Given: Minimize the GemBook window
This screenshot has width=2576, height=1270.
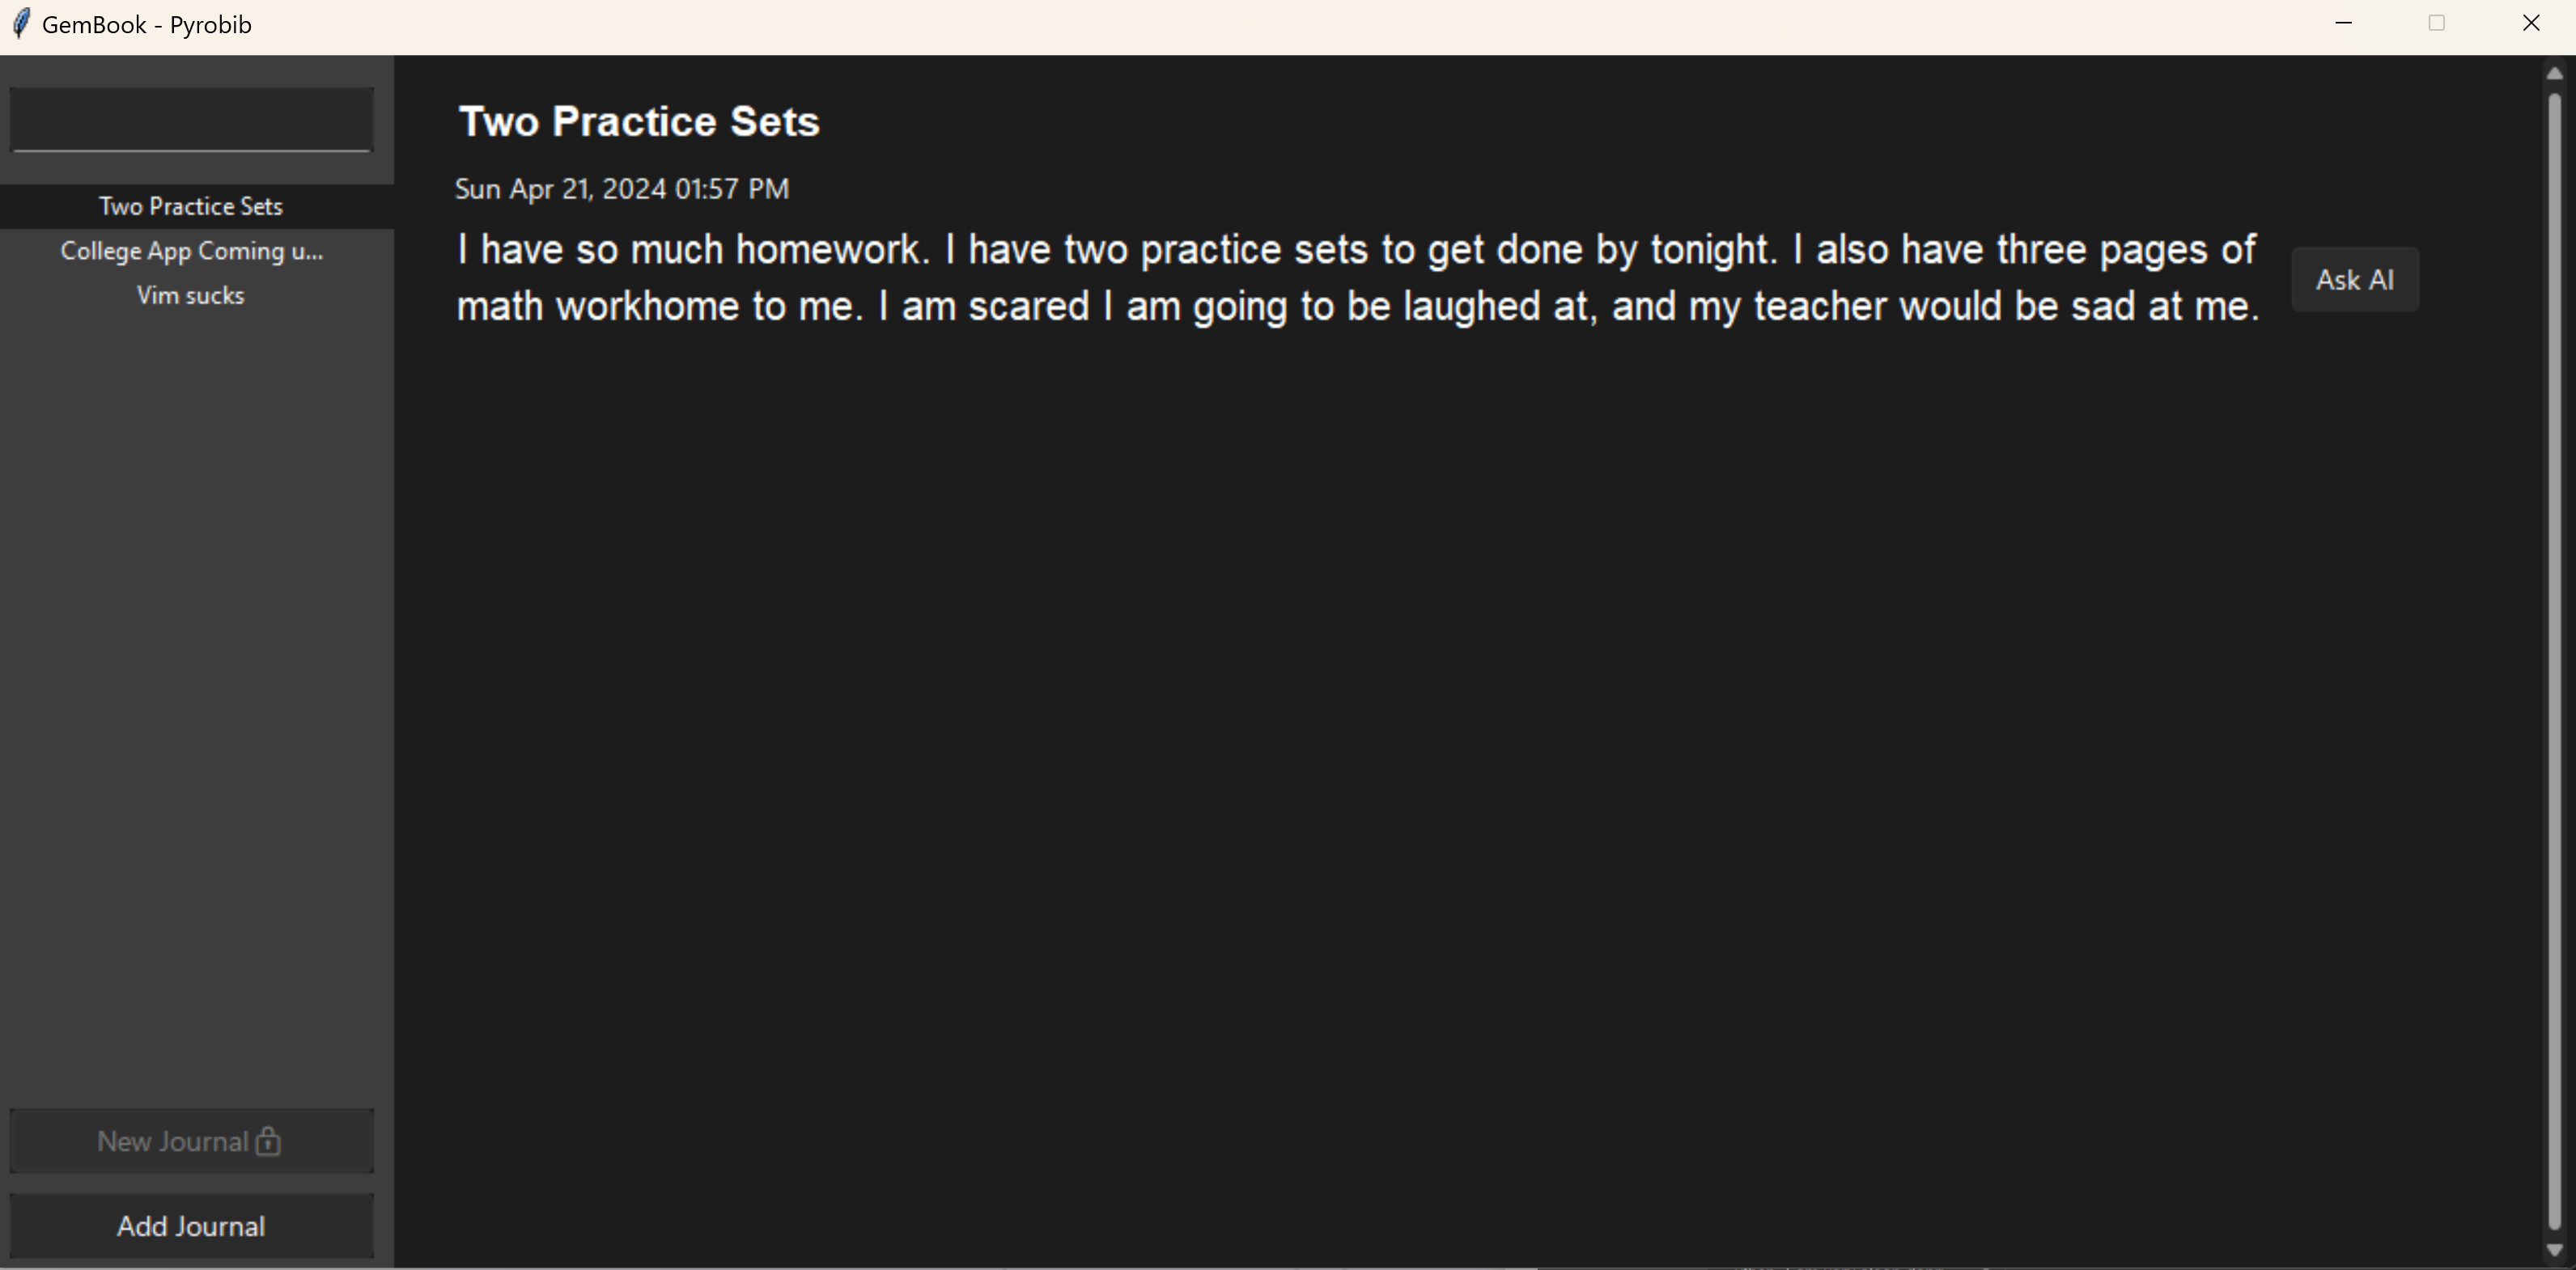Looking at the screenshot, I should coord(2343,23).
